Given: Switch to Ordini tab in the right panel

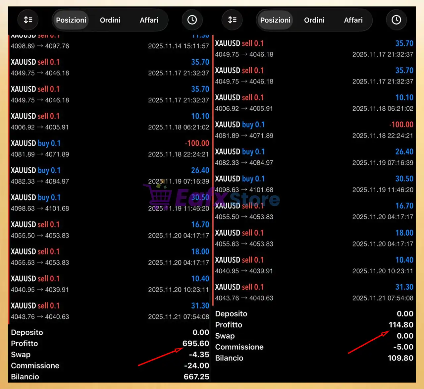Looking at the screenshot, I should (x=314, y=20).
